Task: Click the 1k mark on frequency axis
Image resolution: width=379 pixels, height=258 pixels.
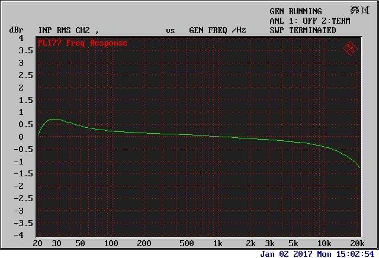Action: tap(219, 244)
